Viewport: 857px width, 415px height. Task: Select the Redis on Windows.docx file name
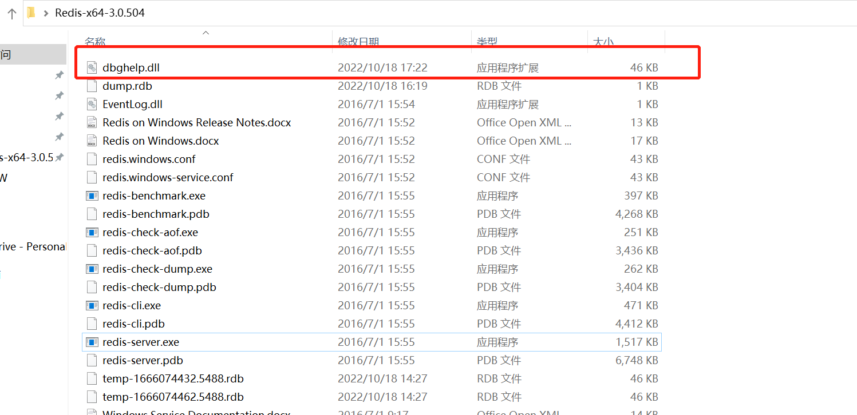(161, 141)
